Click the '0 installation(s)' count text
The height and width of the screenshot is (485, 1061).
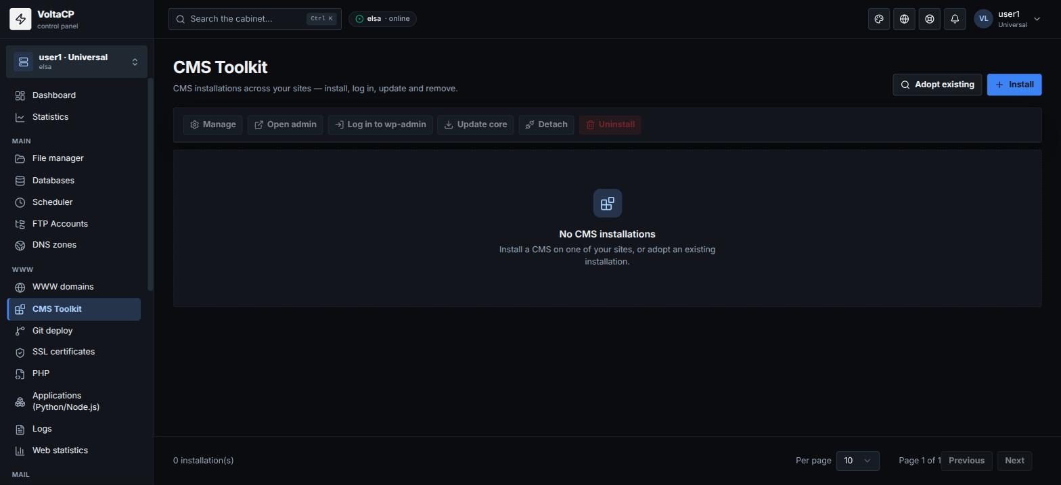(204, 461)
